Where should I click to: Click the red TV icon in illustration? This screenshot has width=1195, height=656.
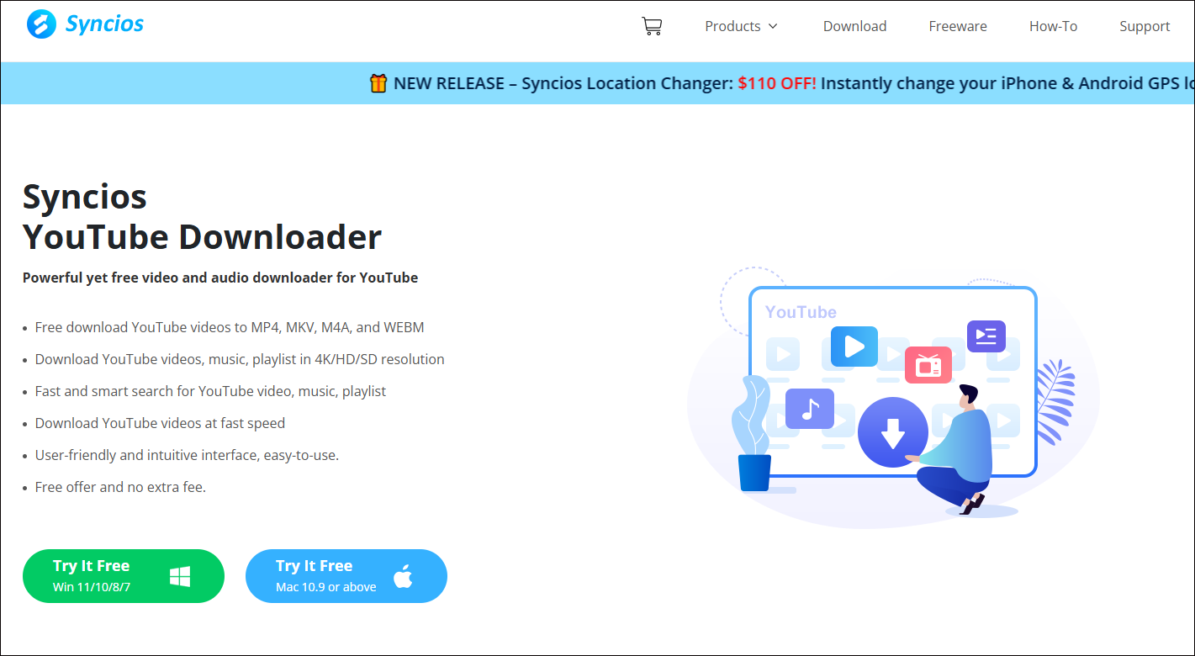[x=928, y=365]
